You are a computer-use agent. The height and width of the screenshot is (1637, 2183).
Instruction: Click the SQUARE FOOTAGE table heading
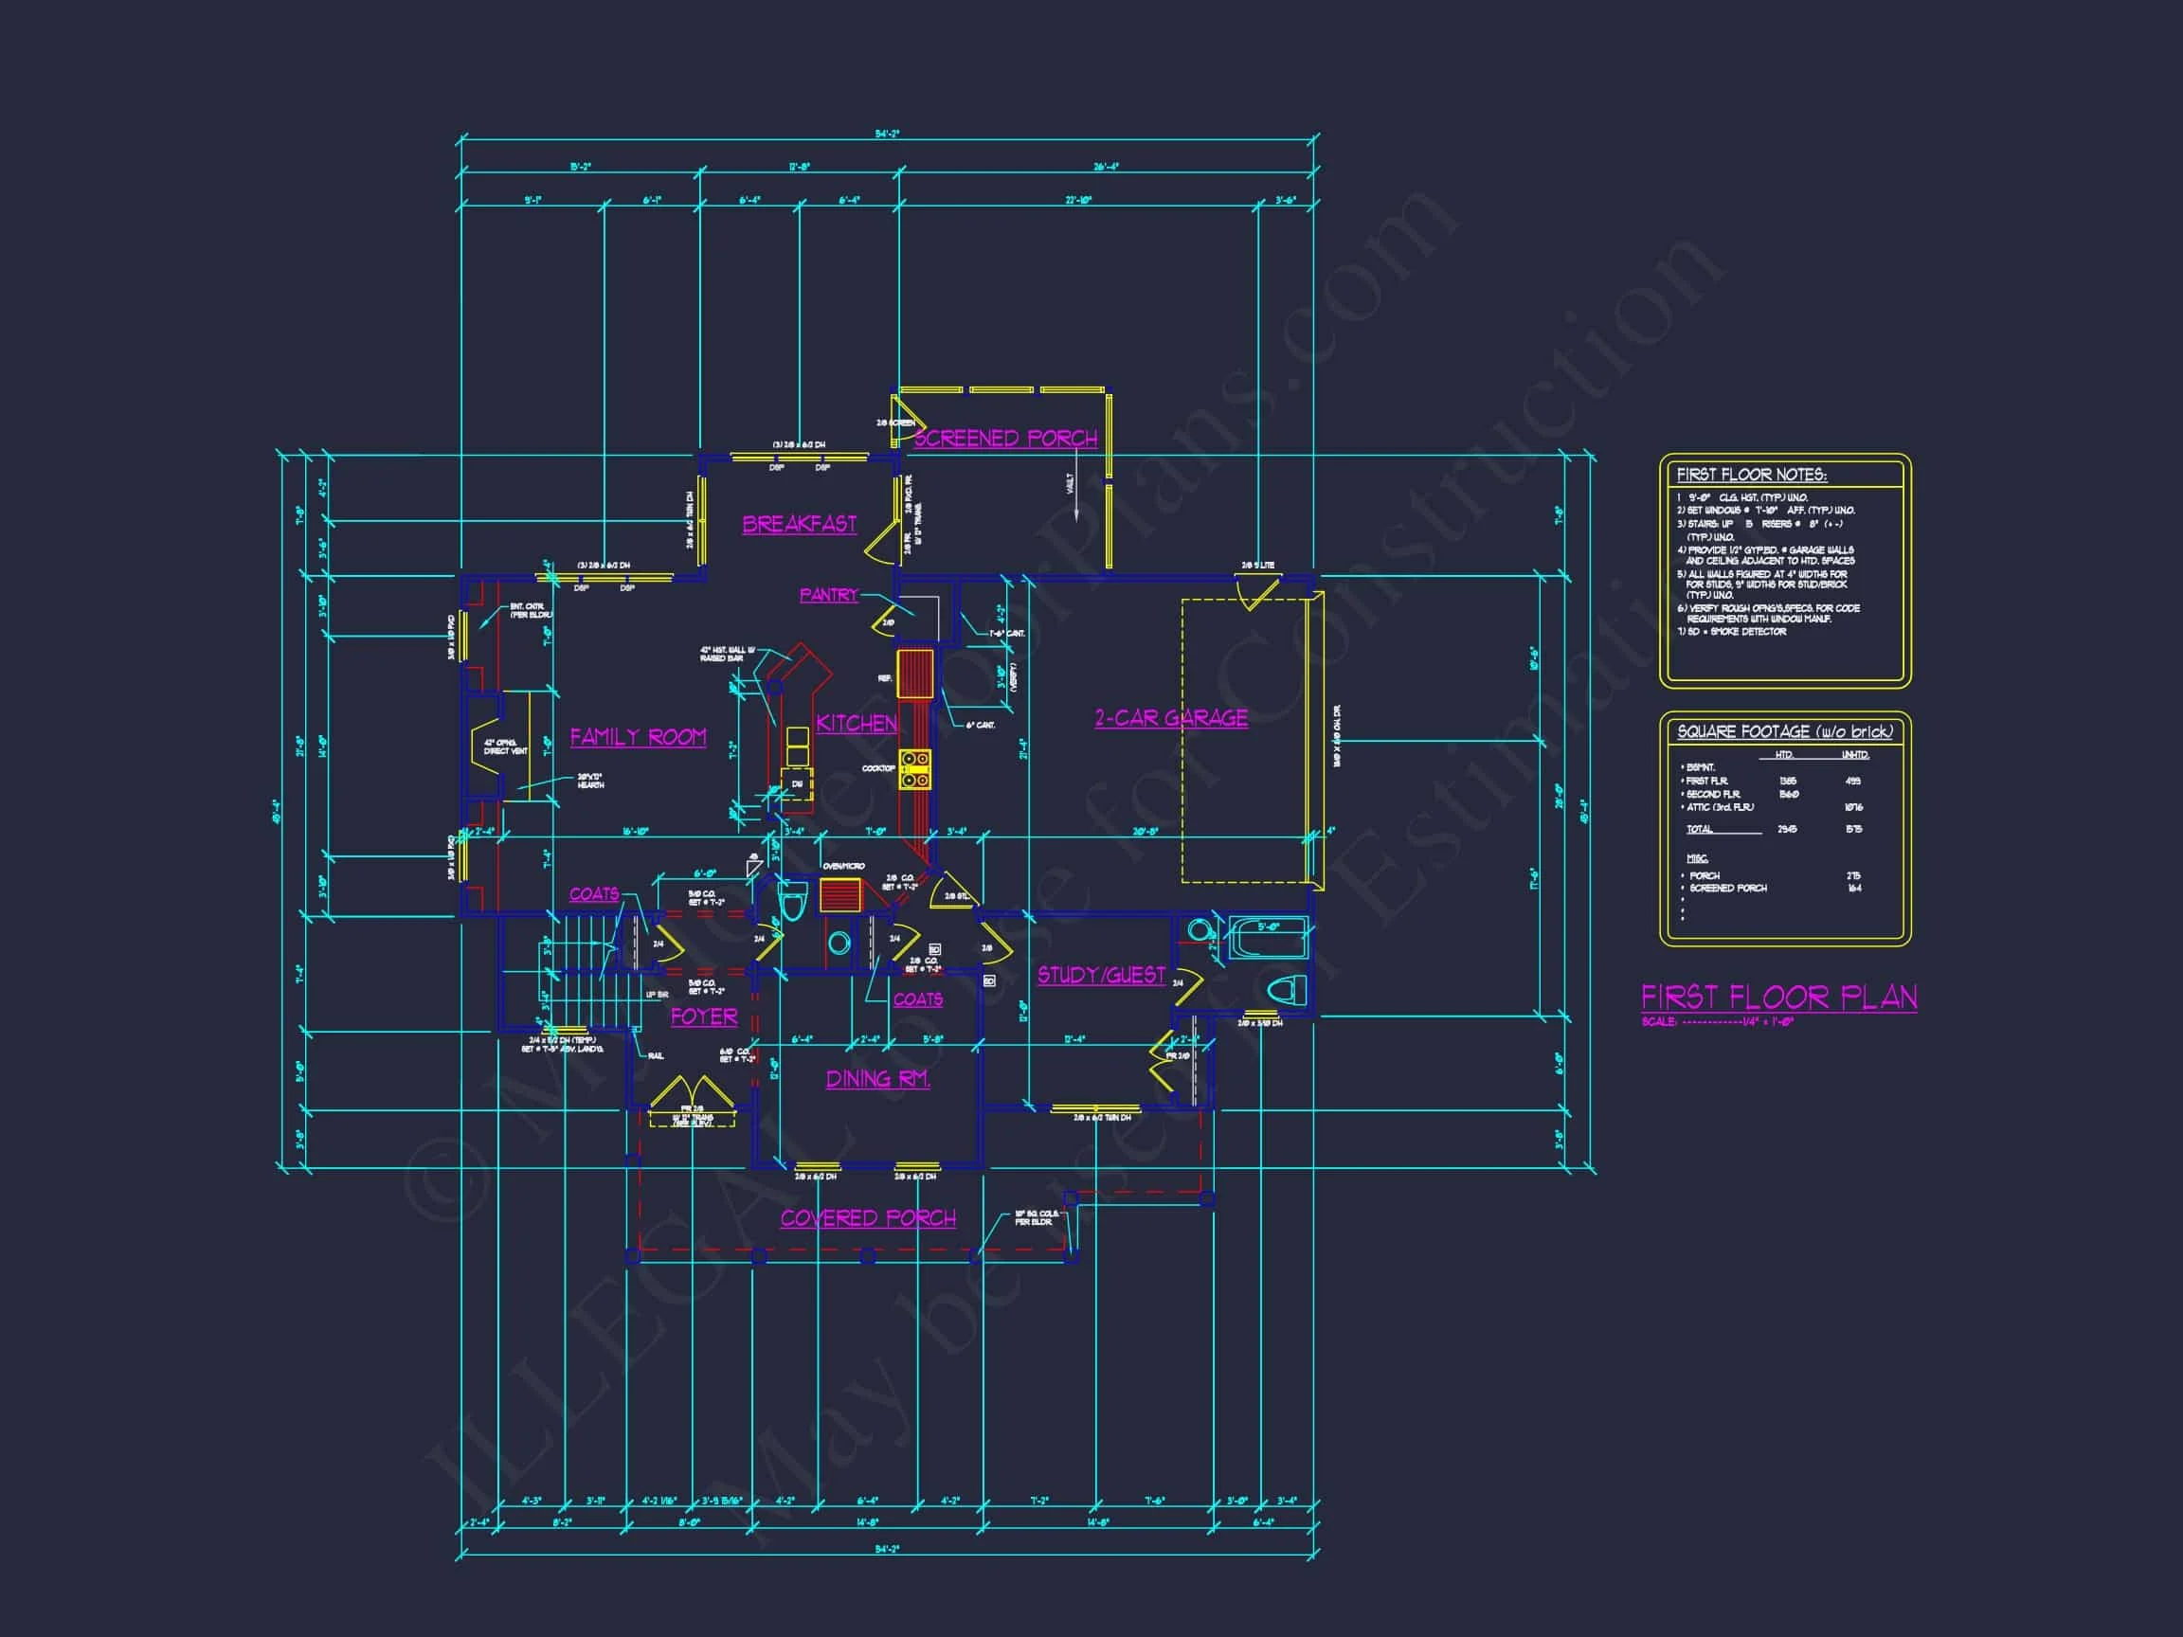[x=1784, y=731]
